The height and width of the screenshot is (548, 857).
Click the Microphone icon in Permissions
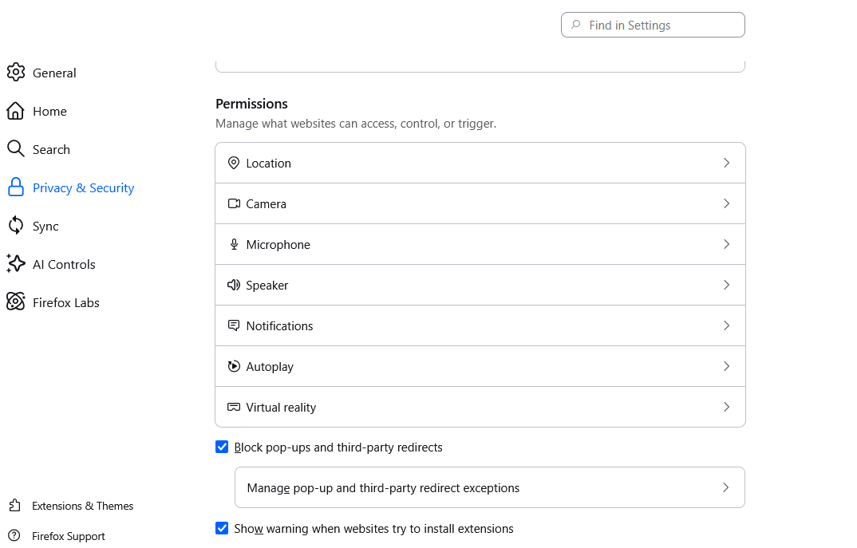(234, 244)
